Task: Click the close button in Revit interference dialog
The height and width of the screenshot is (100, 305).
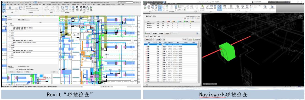Action: [x=54, y=72]
